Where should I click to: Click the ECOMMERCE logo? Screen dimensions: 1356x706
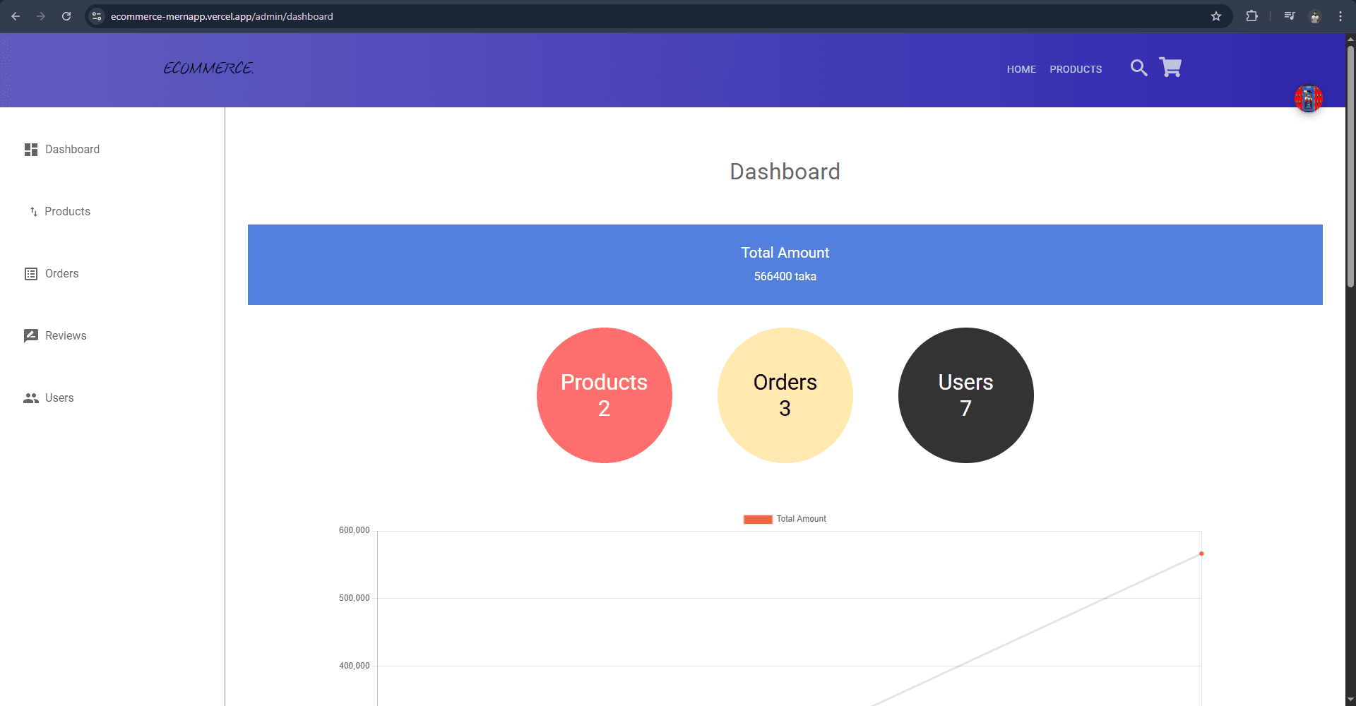coord(208,68)
